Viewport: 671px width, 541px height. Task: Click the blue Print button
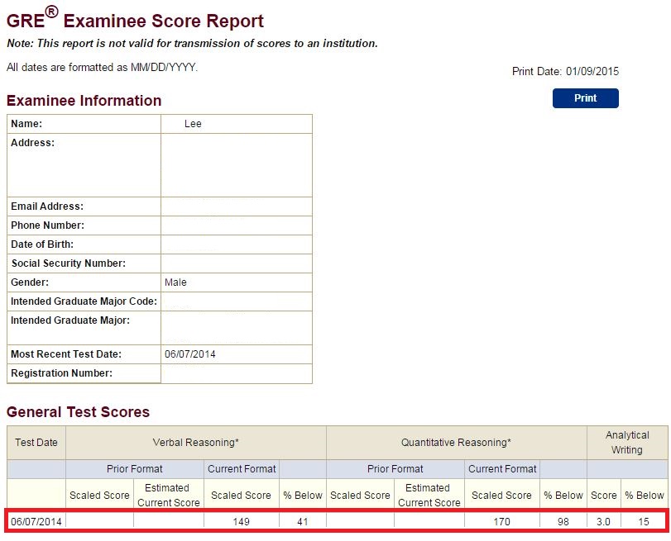coord(585,97)
